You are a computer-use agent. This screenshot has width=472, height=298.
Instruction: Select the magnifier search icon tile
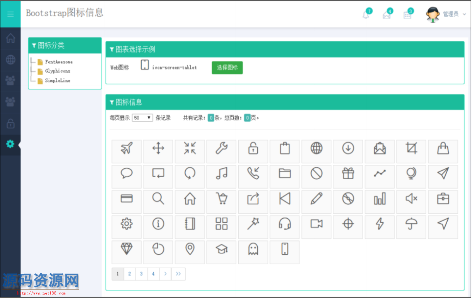click(x=158, y=202)
